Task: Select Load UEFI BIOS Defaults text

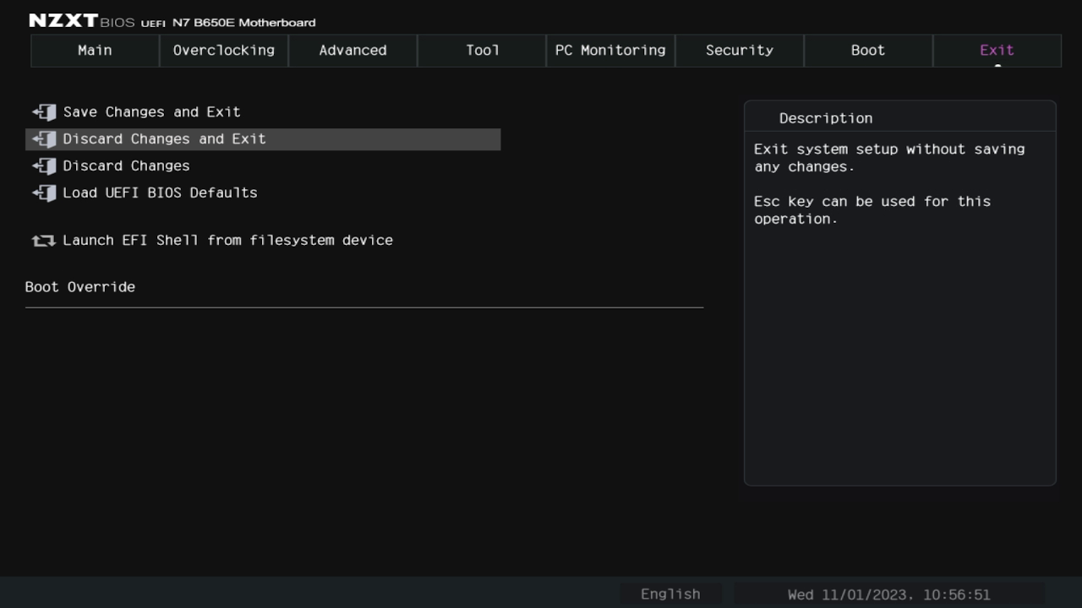Action: [x=161, y=193]
